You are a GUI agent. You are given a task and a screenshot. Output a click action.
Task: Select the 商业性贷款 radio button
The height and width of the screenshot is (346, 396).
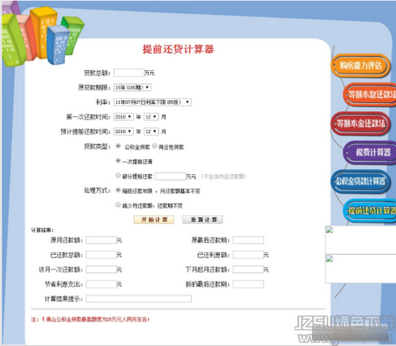tap(154, 146)
